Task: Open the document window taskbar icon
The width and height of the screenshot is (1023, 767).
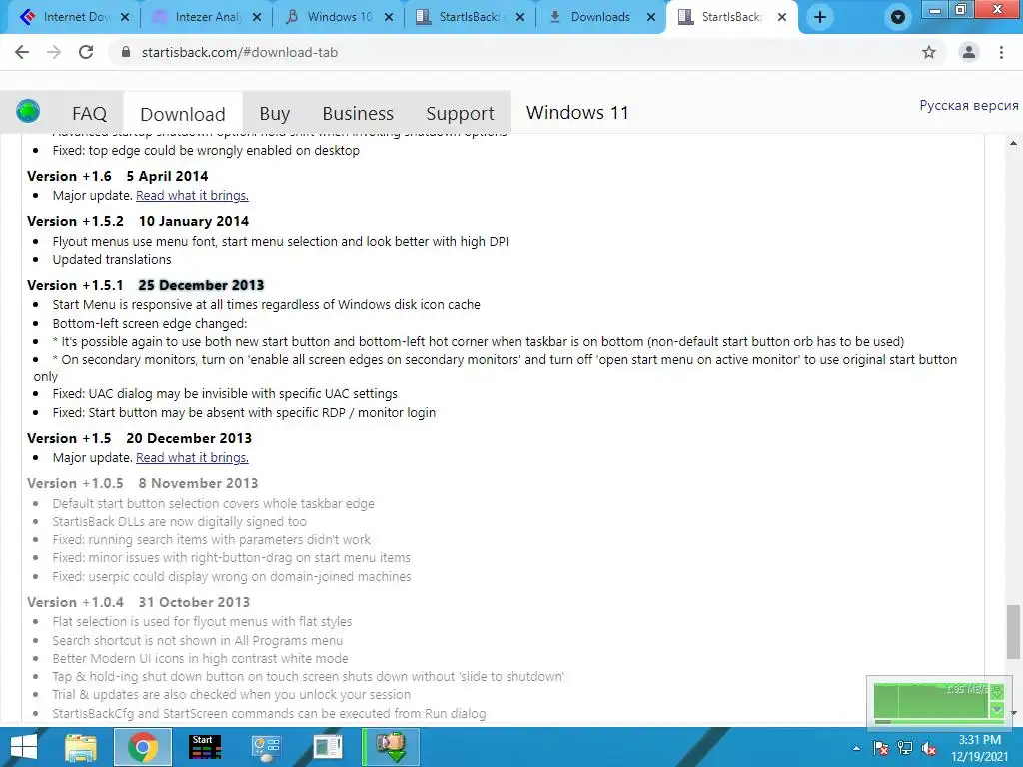Action: [x=328, y=747]
